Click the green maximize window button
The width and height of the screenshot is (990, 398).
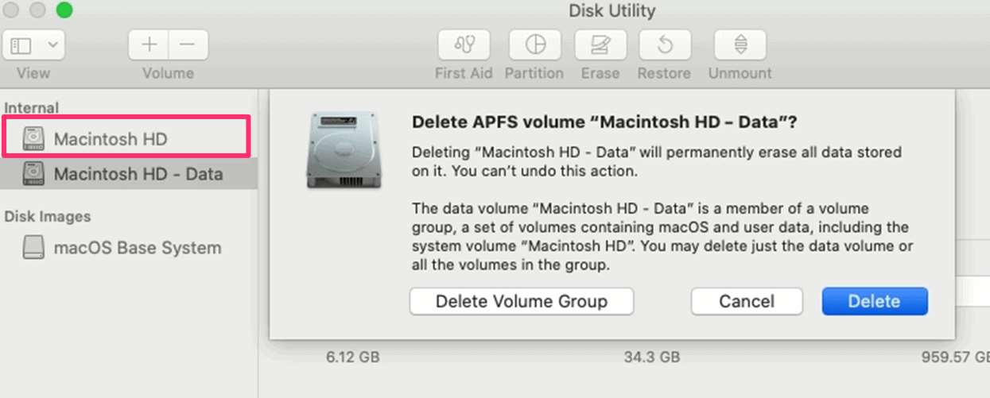pos(64,10)
